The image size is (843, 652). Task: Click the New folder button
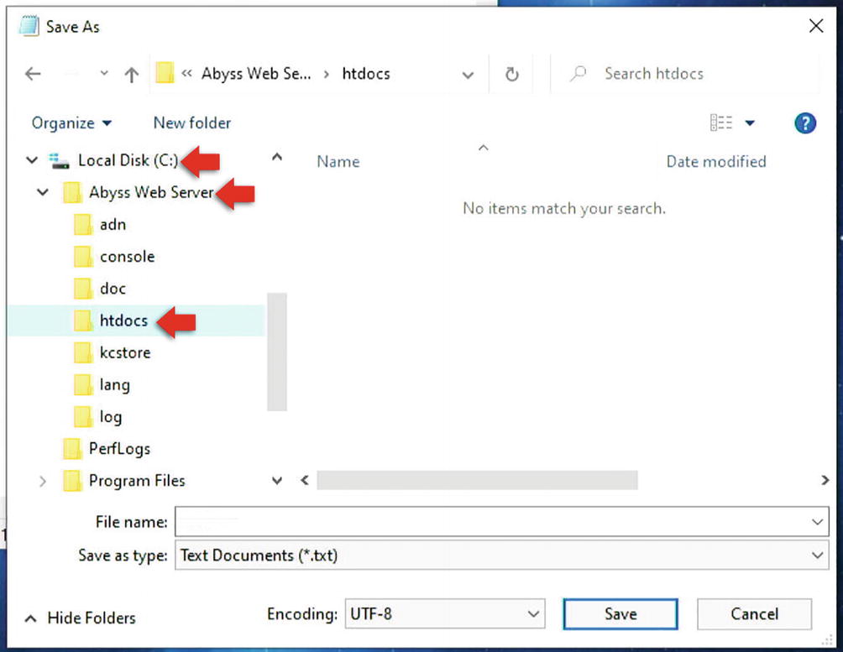tap(191, 123)
